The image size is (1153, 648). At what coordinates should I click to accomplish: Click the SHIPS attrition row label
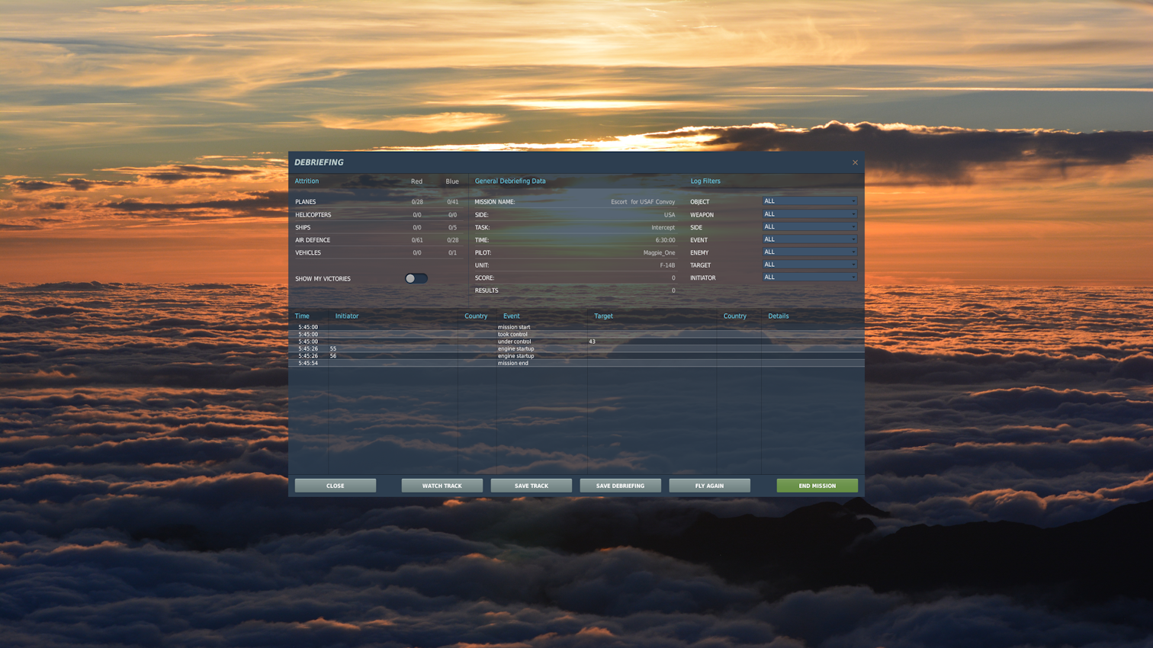[303, 227]
